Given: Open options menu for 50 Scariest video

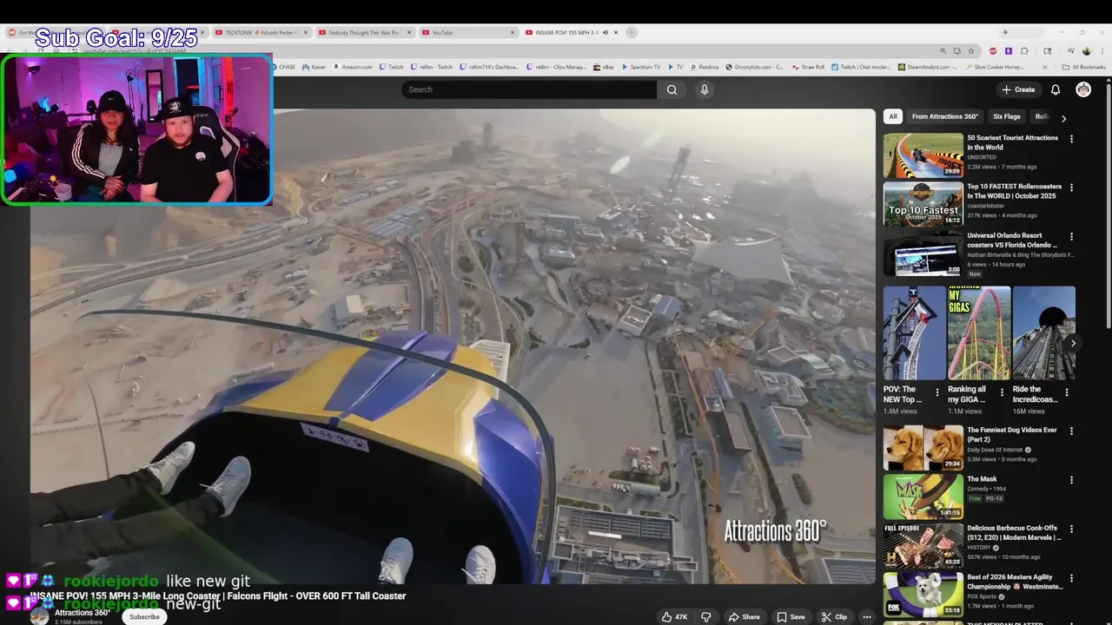Looking at the screenshot, I should 1071,139.
